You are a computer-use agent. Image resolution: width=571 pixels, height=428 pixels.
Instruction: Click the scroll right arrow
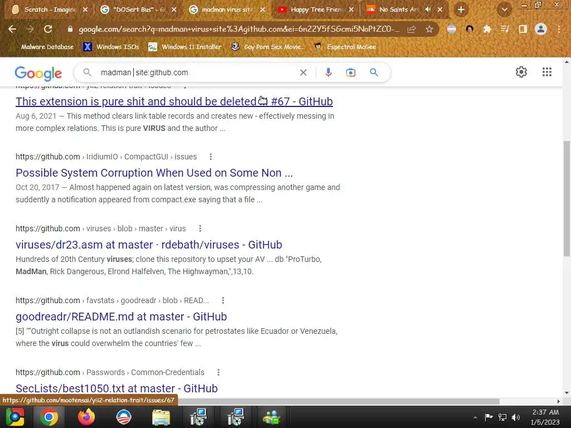(x=559, y=401)
